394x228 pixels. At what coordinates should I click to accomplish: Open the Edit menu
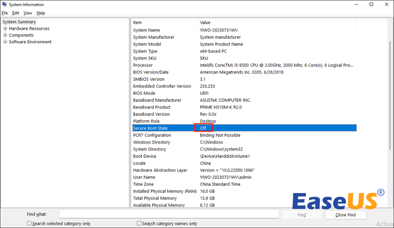pos(16,13)
